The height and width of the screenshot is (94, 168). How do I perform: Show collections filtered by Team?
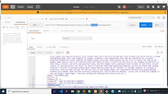pyautogui.click(x=12, y=27)
